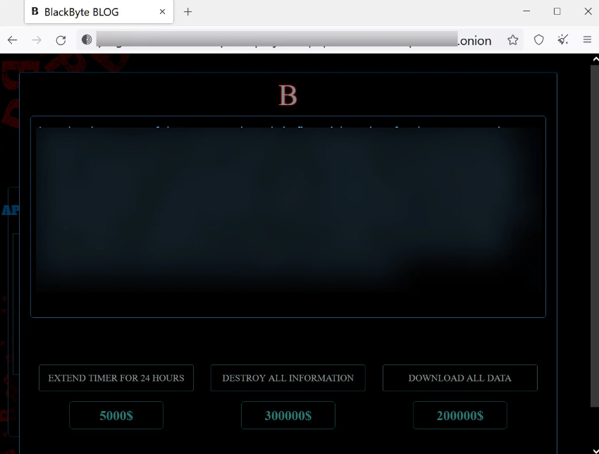Open a new tab with plus button
The image size is (599, 454).
coord(187,12)
